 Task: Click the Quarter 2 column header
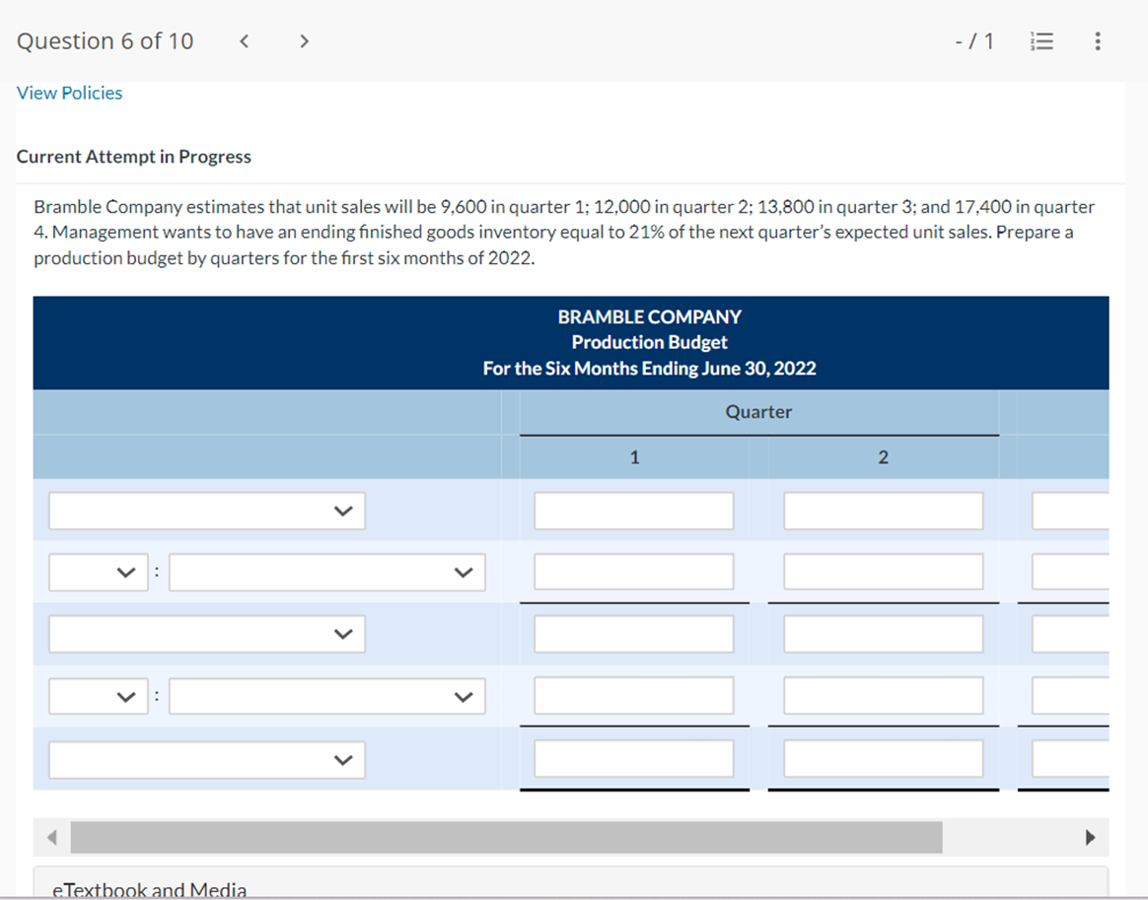pos(883,457)
